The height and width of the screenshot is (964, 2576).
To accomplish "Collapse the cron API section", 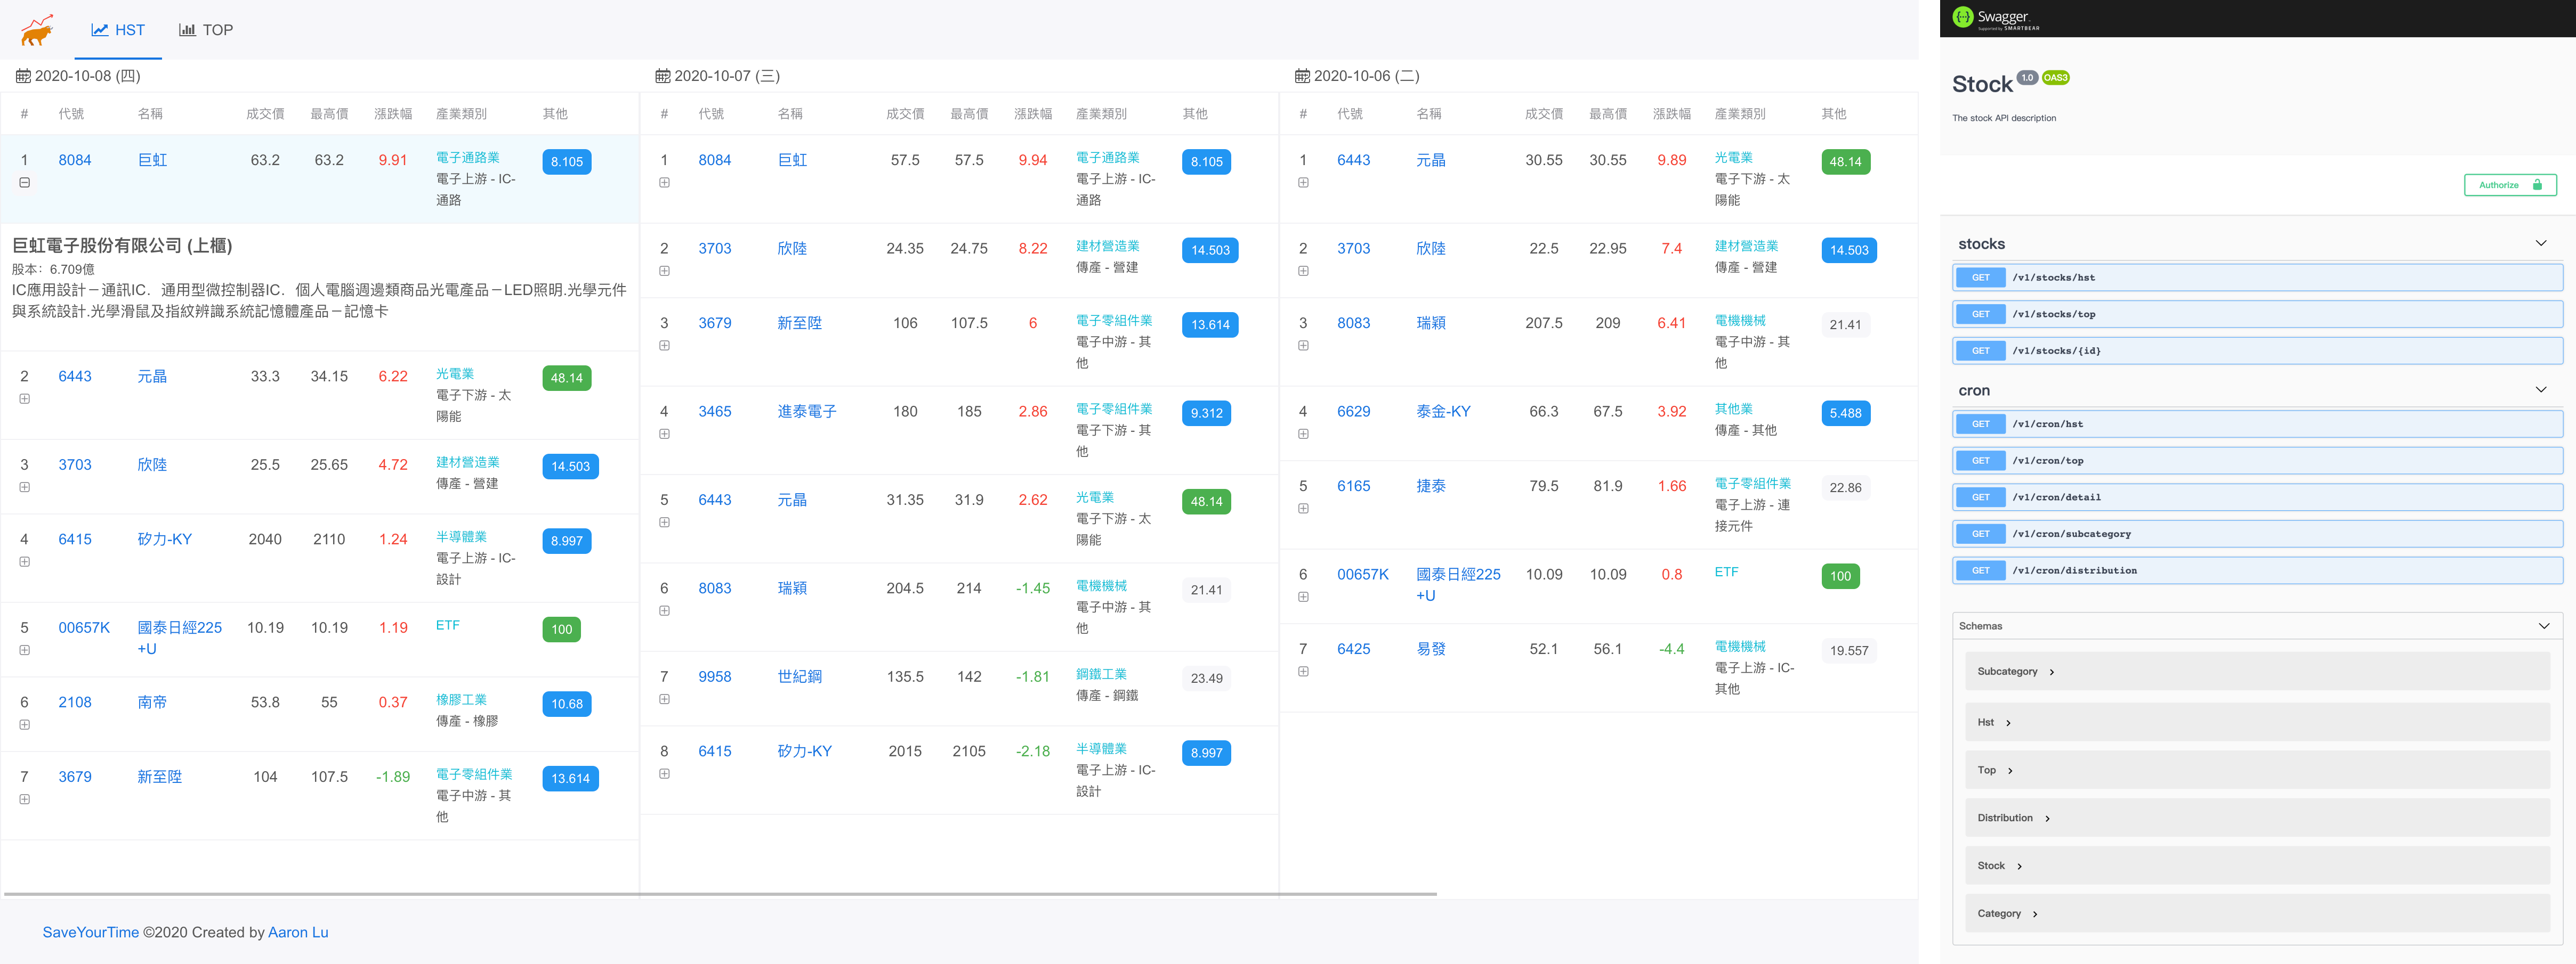I will [x=2540, y=390].
